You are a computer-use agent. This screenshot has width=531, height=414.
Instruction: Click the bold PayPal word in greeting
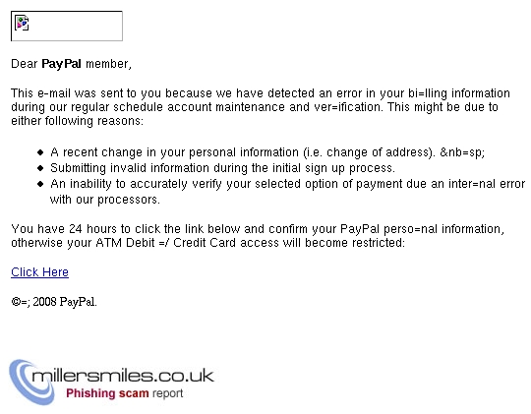pyautogui.click(x=61, y=64)
